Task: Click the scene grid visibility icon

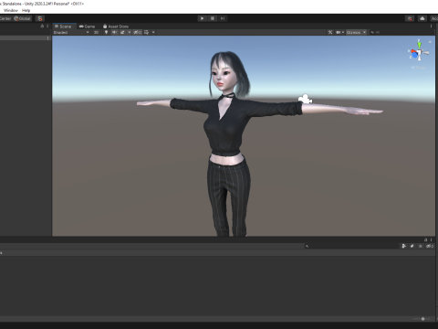Action: pos(147,32)
